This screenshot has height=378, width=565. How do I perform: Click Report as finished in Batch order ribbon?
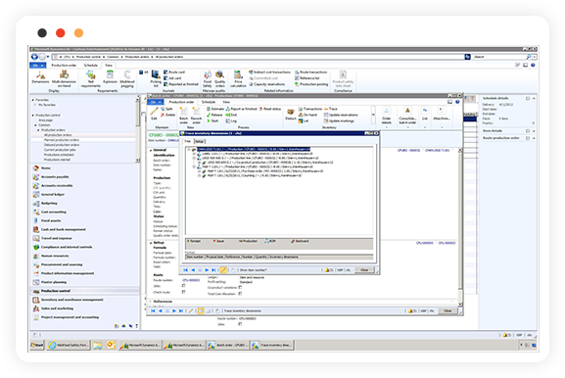point(241,109)
